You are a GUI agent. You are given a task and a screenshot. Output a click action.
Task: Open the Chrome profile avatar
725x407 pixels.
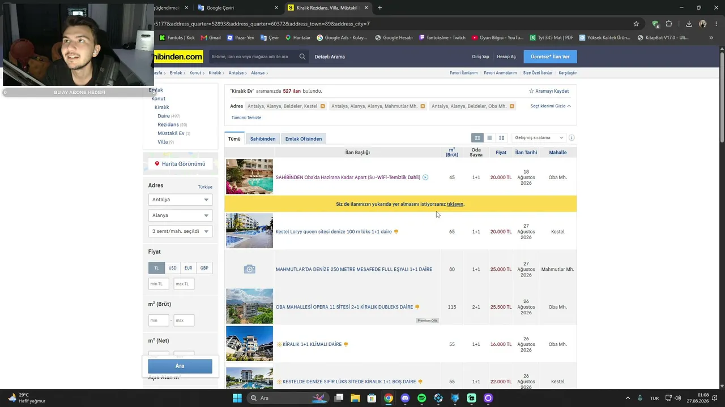(703, 24)
